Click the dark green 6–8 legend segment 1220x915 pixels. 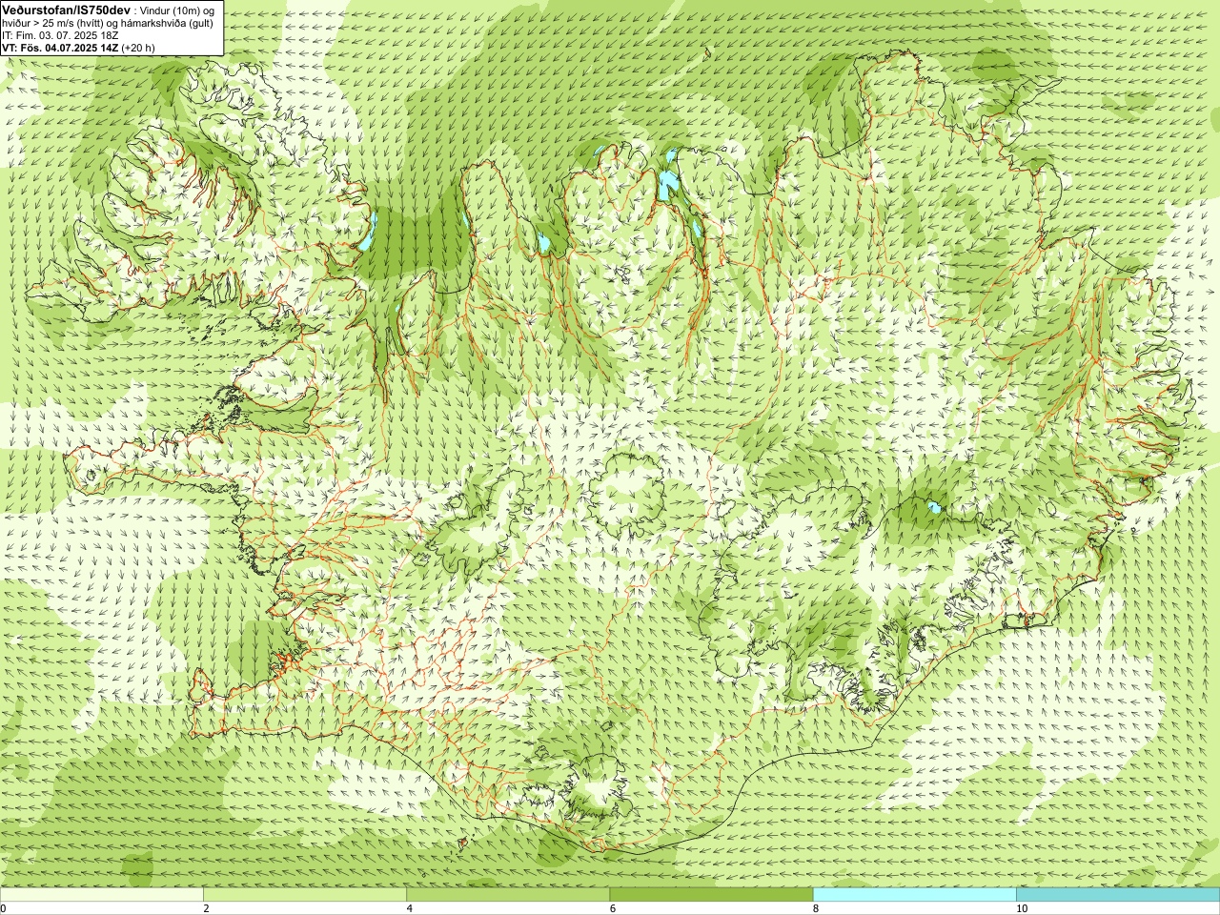pyautogui.click(x=711, y=895)
